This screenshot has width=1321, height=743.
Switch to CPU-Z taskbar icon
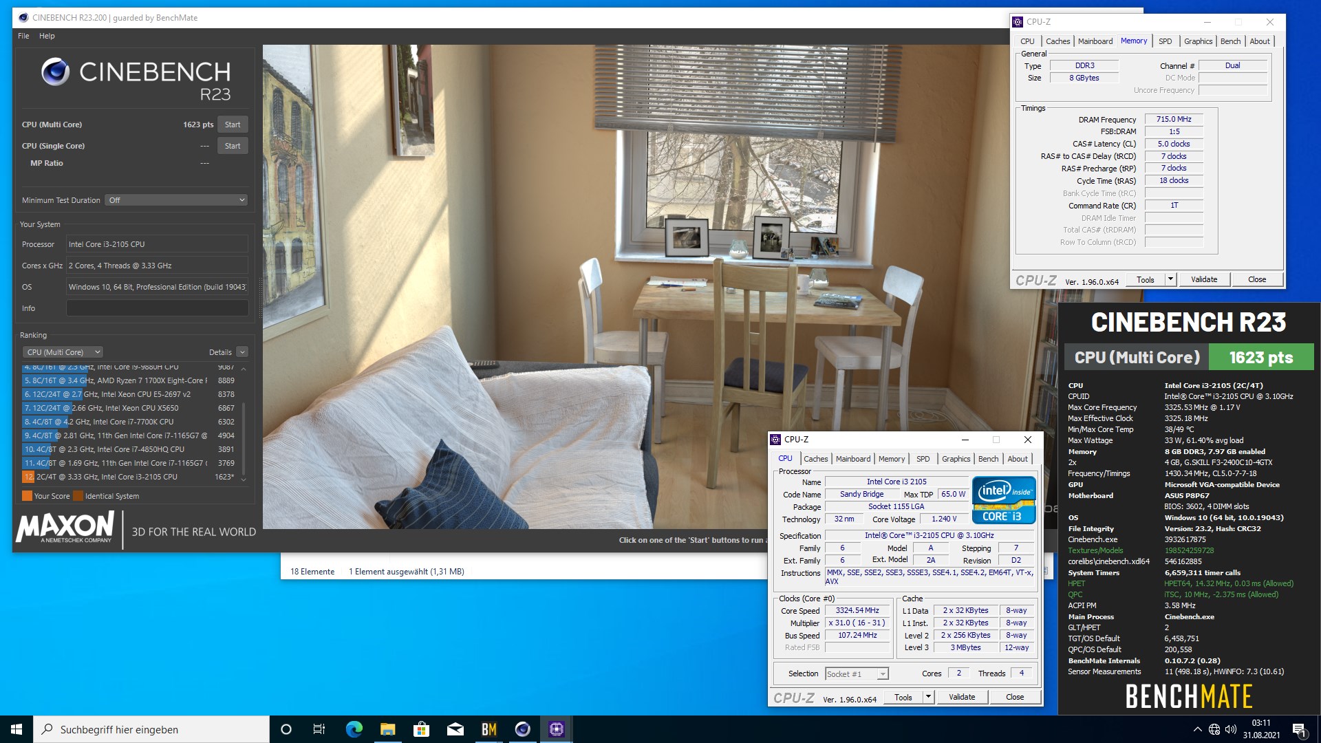click(x=556, y=729)
